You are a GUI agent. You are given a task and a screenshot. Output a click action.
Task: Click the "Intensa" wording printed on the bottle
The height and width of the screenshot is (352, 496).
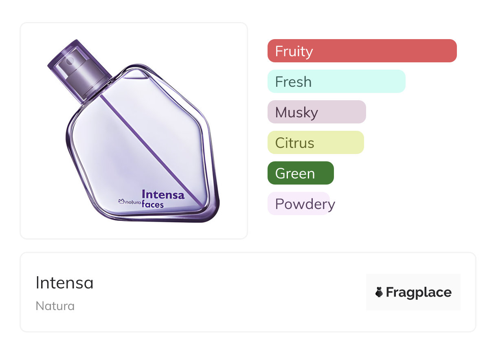[163, 195]
